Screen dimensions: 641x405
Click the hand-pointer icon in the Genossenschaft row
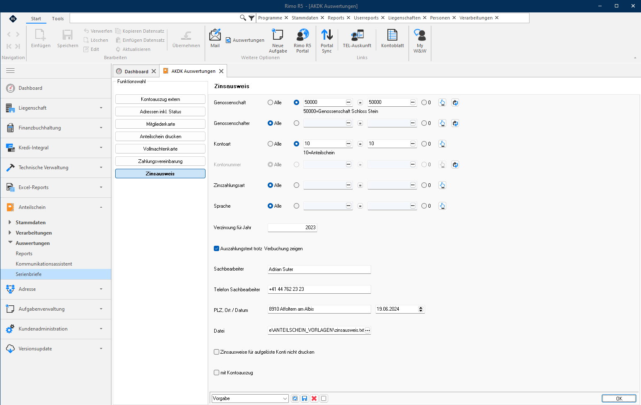point(442,103)
